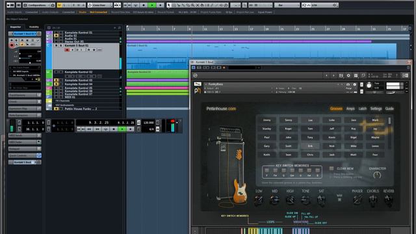Click the record button in the top toolbar

pyautogui.click(x=161, y=5)
